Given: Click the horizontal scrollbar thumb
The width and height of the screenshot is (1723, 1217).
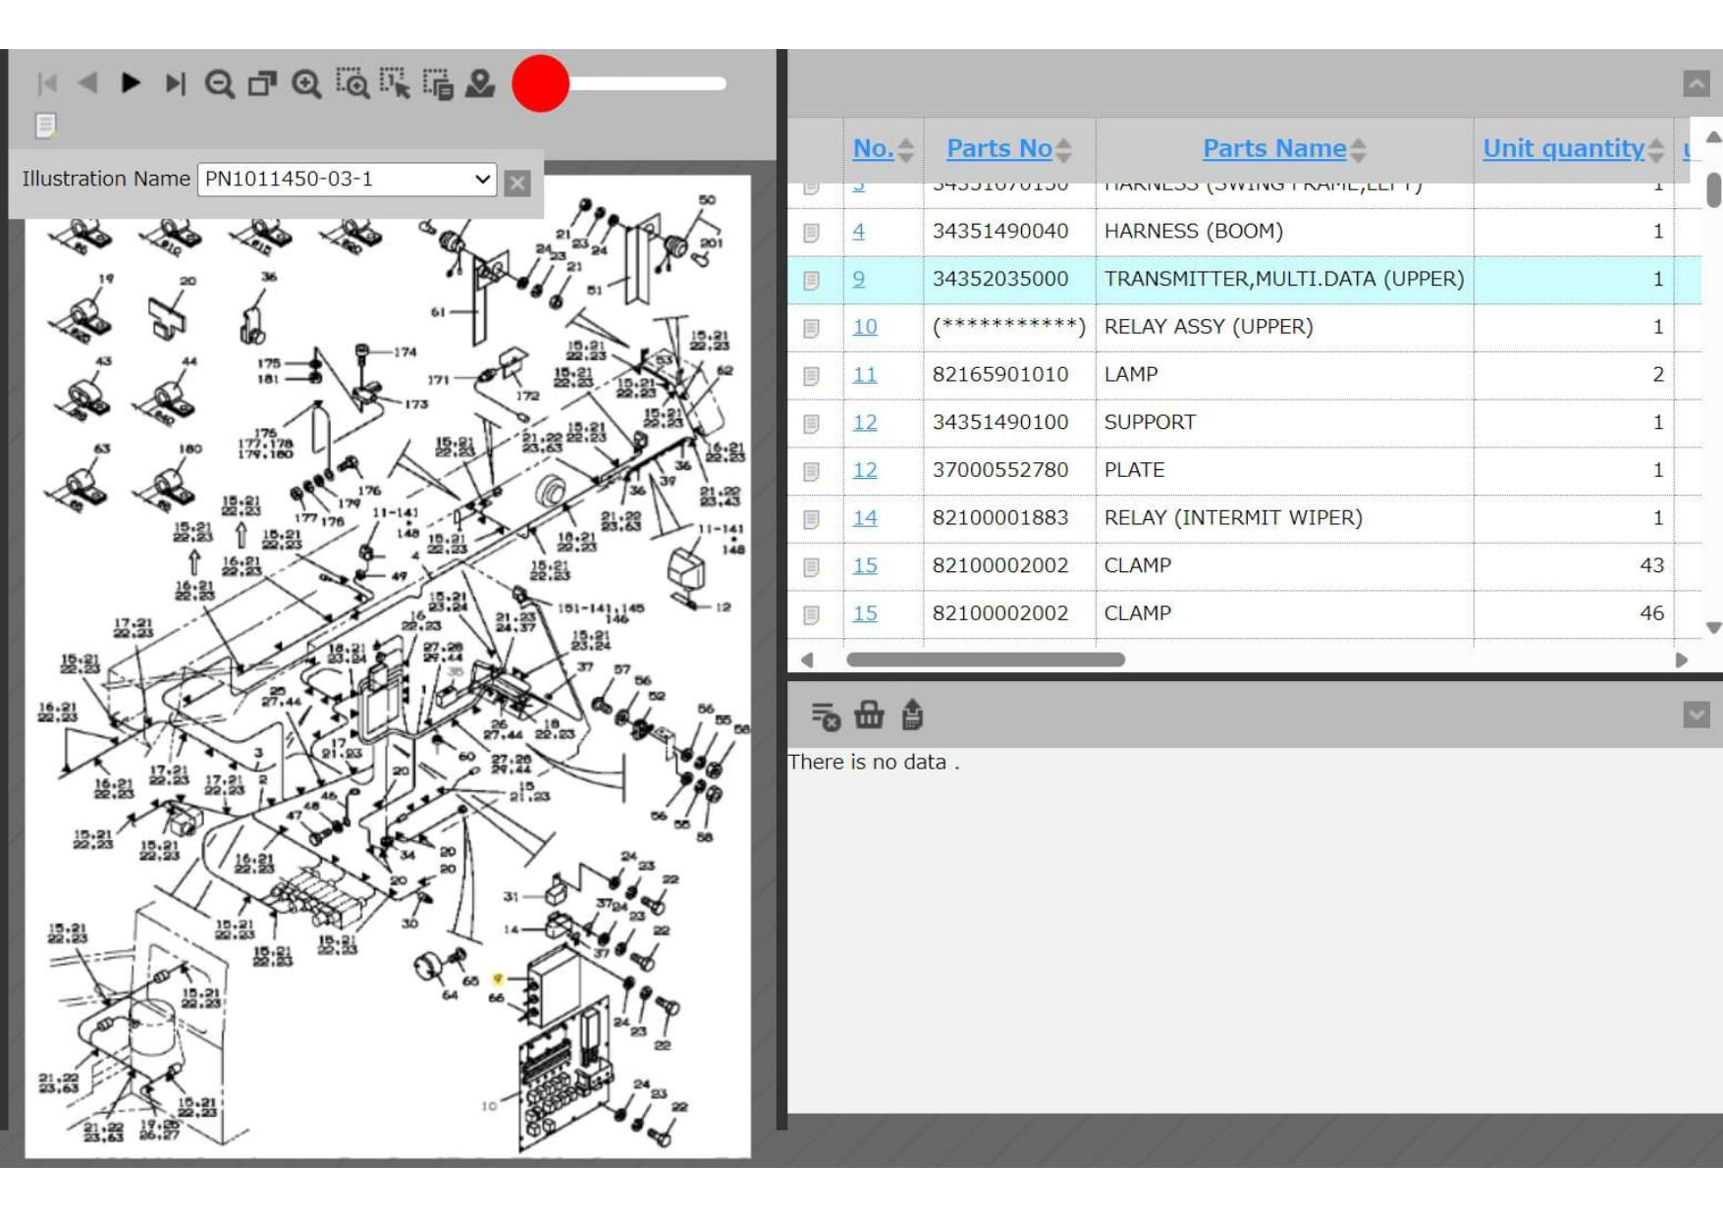Looking at the screenshot, I should 985,660.
